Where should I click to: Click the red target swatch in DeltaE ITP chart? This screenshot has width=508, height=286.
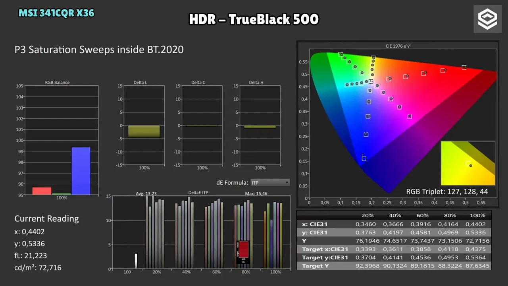(x=243, y=249)
